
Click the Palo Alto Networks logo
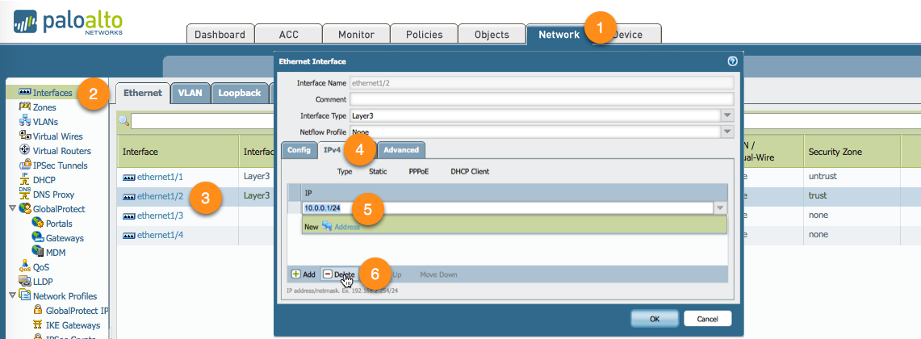68,23
